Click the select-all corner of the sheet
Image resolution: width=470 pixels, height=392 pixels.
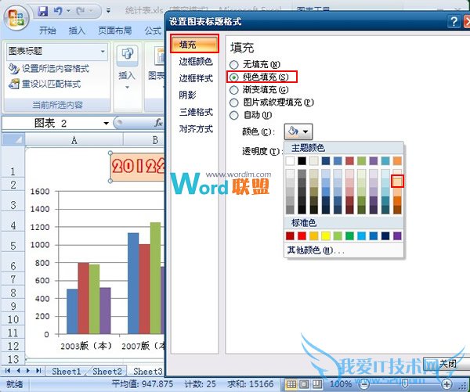13,139
